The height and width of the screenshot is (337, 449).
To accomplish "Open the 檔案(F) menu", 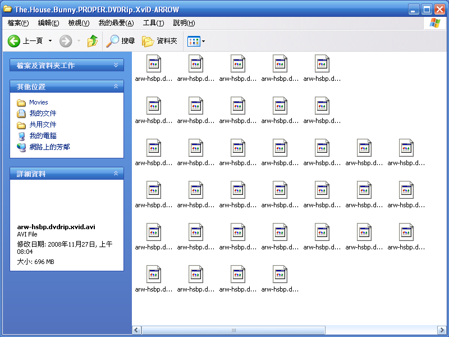I will point(19,23).
